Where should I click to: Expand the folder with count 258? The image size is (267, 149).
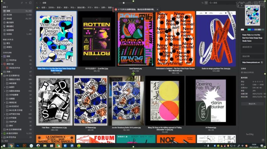[x=5, y=91]
